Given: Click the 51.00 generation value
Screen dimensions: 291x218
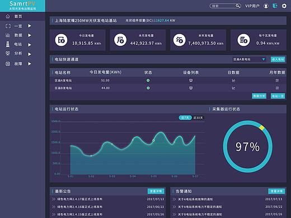Looking at the screenshot, I should 105,80.
